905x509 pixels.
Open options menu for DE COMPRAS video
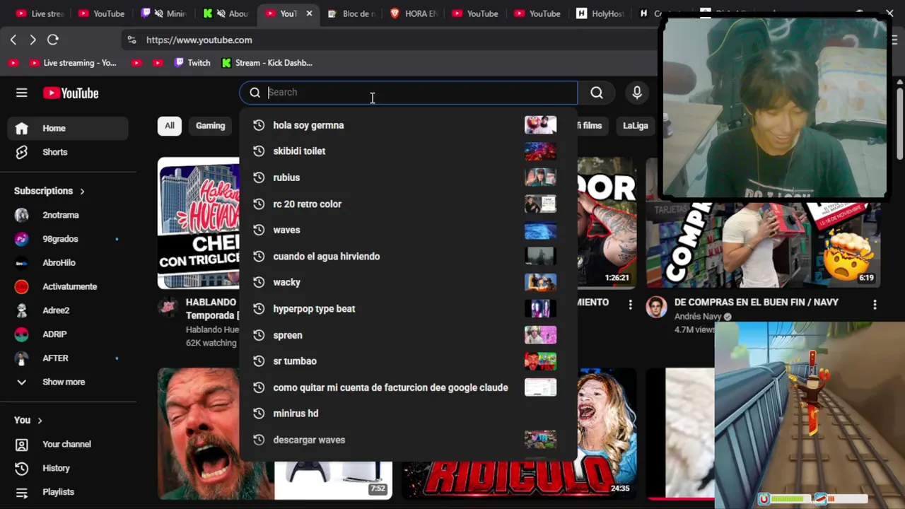click(x=875, y=305)
